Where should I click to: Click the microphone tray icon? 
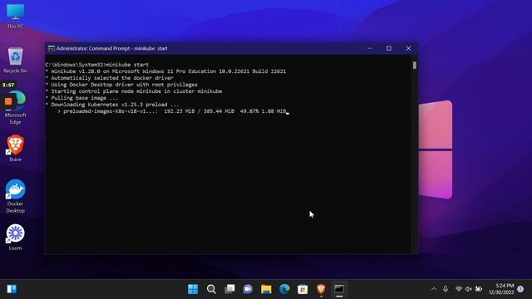[x=446, y=289]
